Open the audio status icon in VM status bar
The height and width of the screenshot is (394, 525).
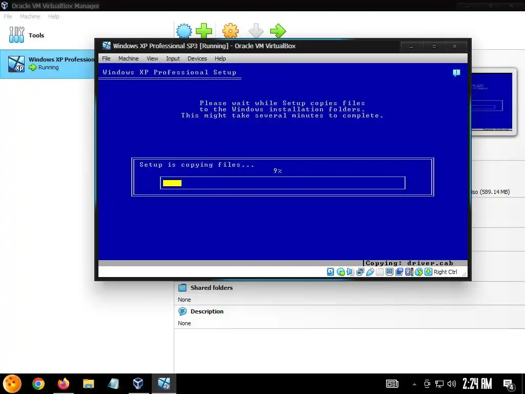(x=350, y=272)
